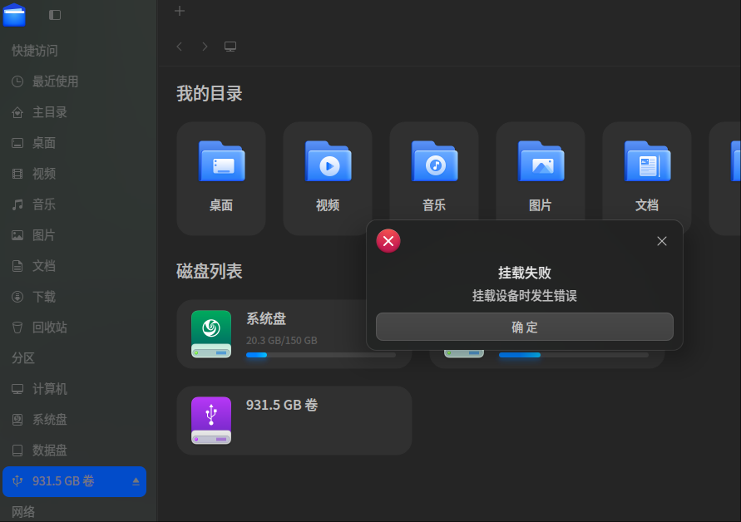Click the 我的目录 heading

[x=210, y=94]
